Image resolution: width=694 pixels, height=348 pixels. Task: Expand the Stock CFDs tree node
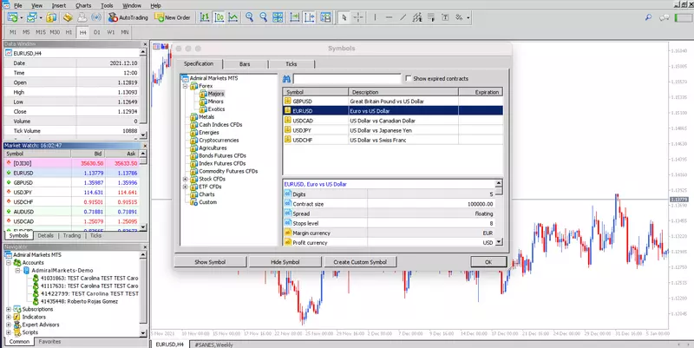tap(186, 179)
